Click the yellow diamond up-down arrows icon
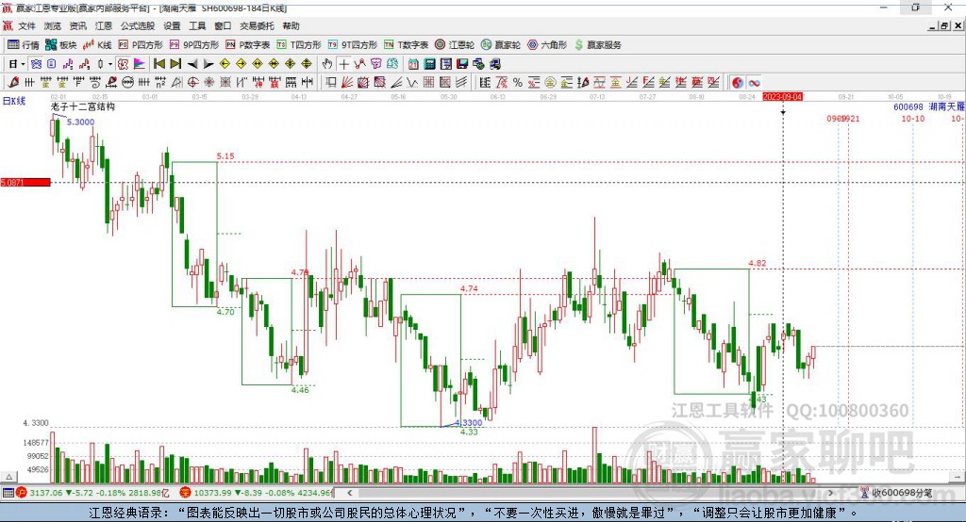966x522 pixels. pos(307,63)
